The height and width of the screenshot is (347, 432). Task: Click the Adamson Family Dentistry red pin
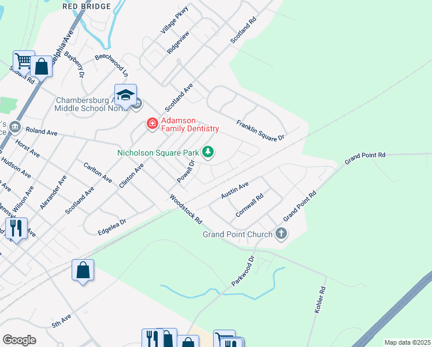pos(152,124)
